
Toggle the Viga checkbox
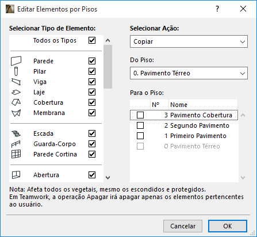[x=92, y=82]
